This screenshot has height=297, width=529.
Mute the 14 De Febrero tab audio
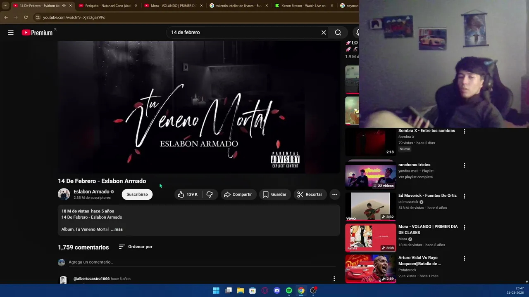point(64,6)
